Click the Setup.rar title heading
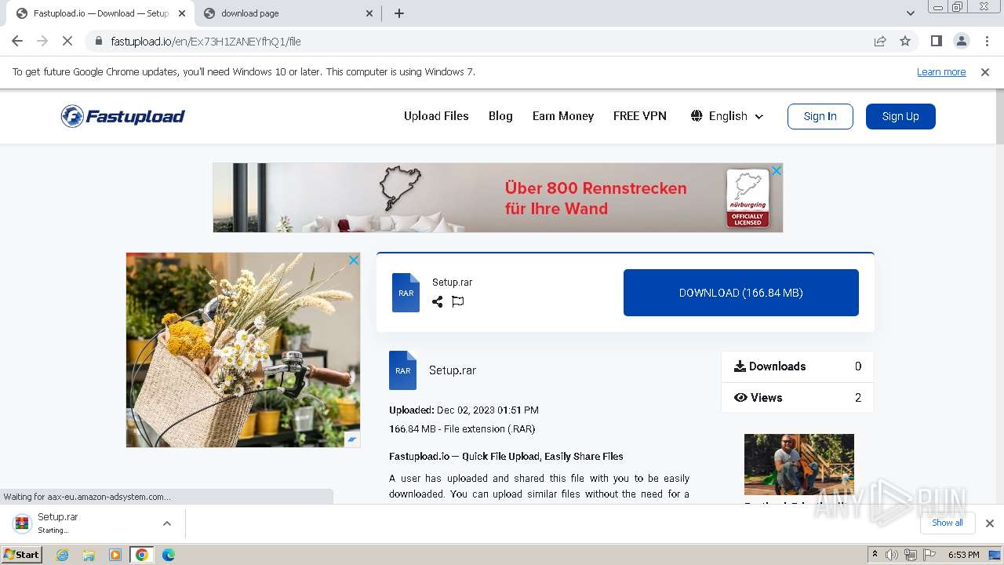Screen dimensions: 1004x565 click(453, 370)
